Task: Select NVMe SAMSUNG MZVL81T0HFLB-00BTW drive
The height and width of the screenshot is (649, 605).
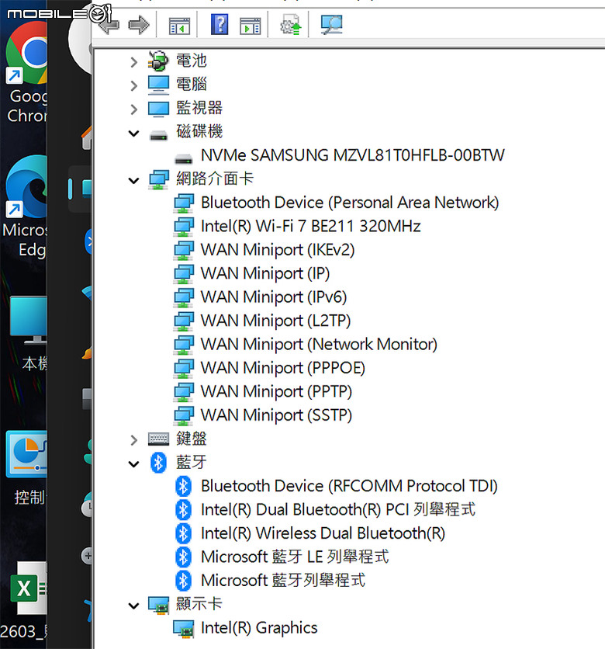Action: click(352, 155)
